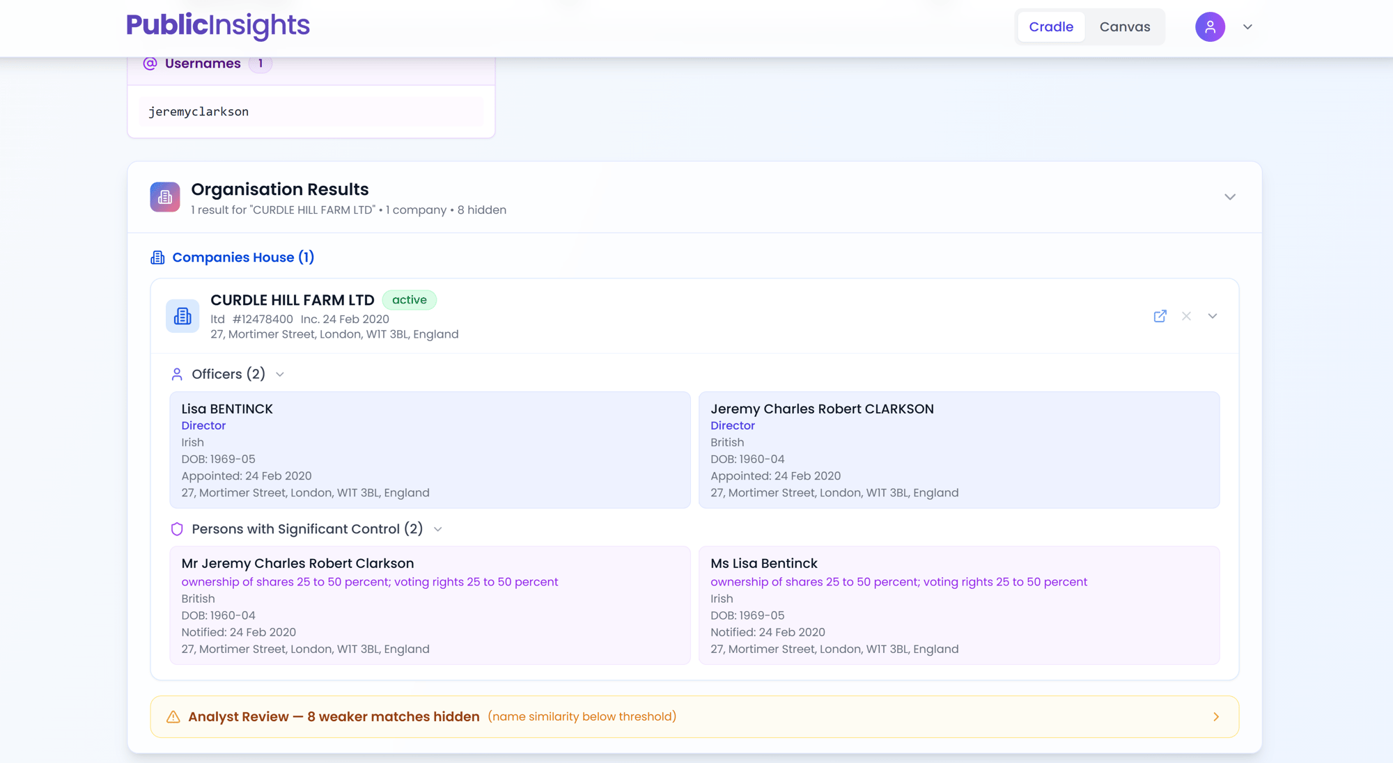Select the jeremyclarkson username entry
Image resolution: width=1393 pixels, height=763 pixels.
pyautogui.click(x=311, y=111)
